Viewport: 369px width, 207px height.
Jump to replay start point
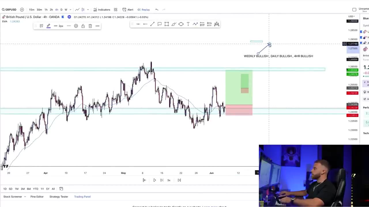tap(144, 180)
